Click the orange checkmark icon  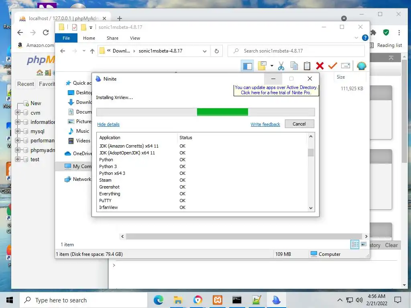tap(332, 66)
